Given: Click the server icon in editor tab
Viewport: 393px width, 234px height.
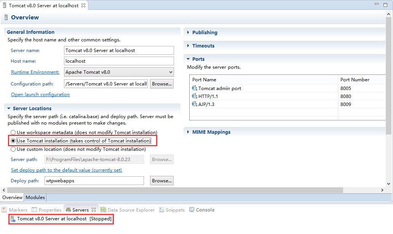Looking at the screenshot, I should pos(4,5).
